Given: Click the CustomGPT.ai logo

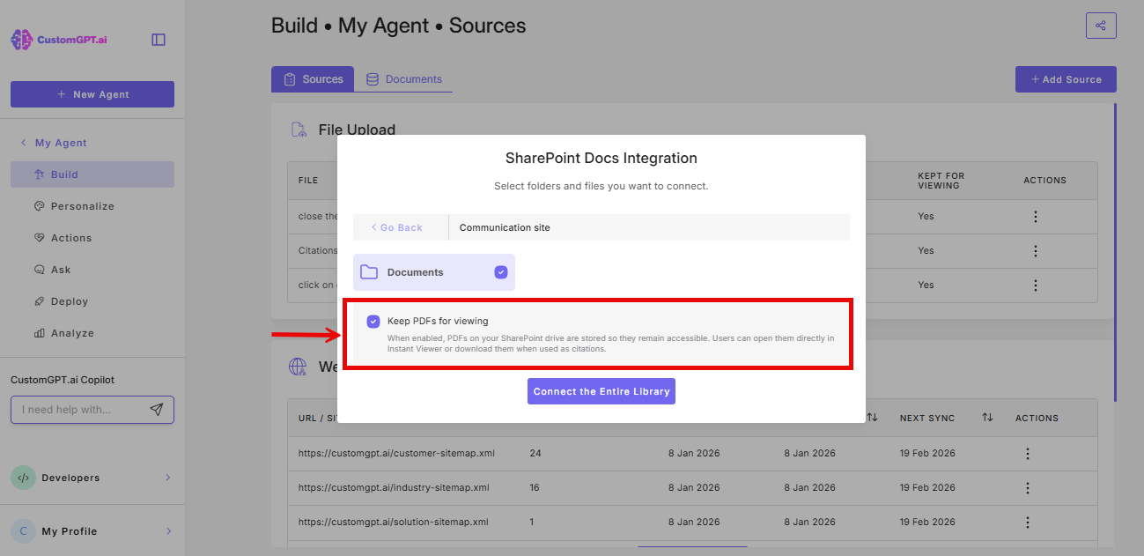Looking at the screenshot, I should (x=59, y=40).
